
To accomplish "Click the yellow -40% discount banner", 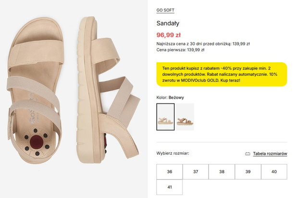I will [222, 74].
